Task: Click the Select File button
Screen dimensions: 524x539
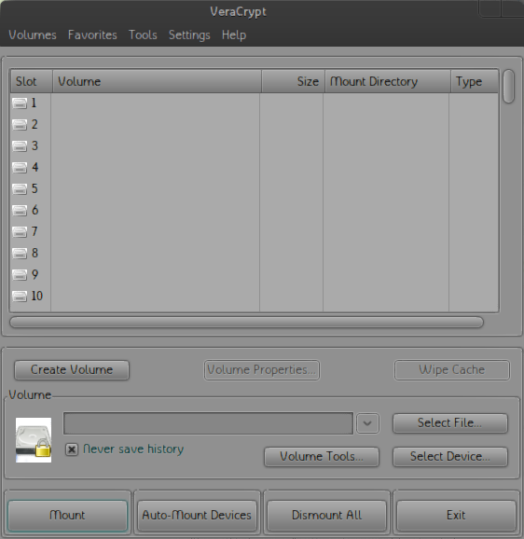Action: 450,422
